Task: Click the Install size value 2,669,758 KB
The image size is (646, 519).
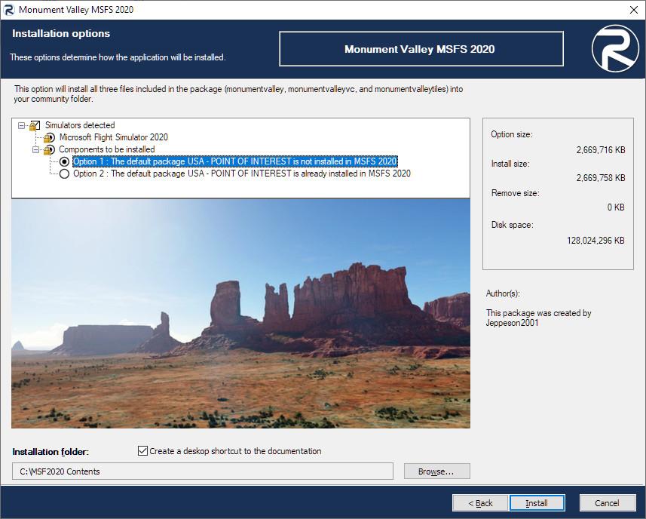Action: (x=601, y=178)
